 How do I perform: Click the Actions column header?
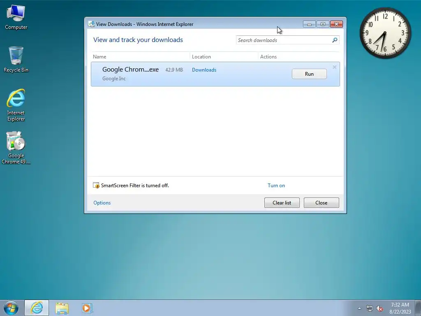coord(268,57)
